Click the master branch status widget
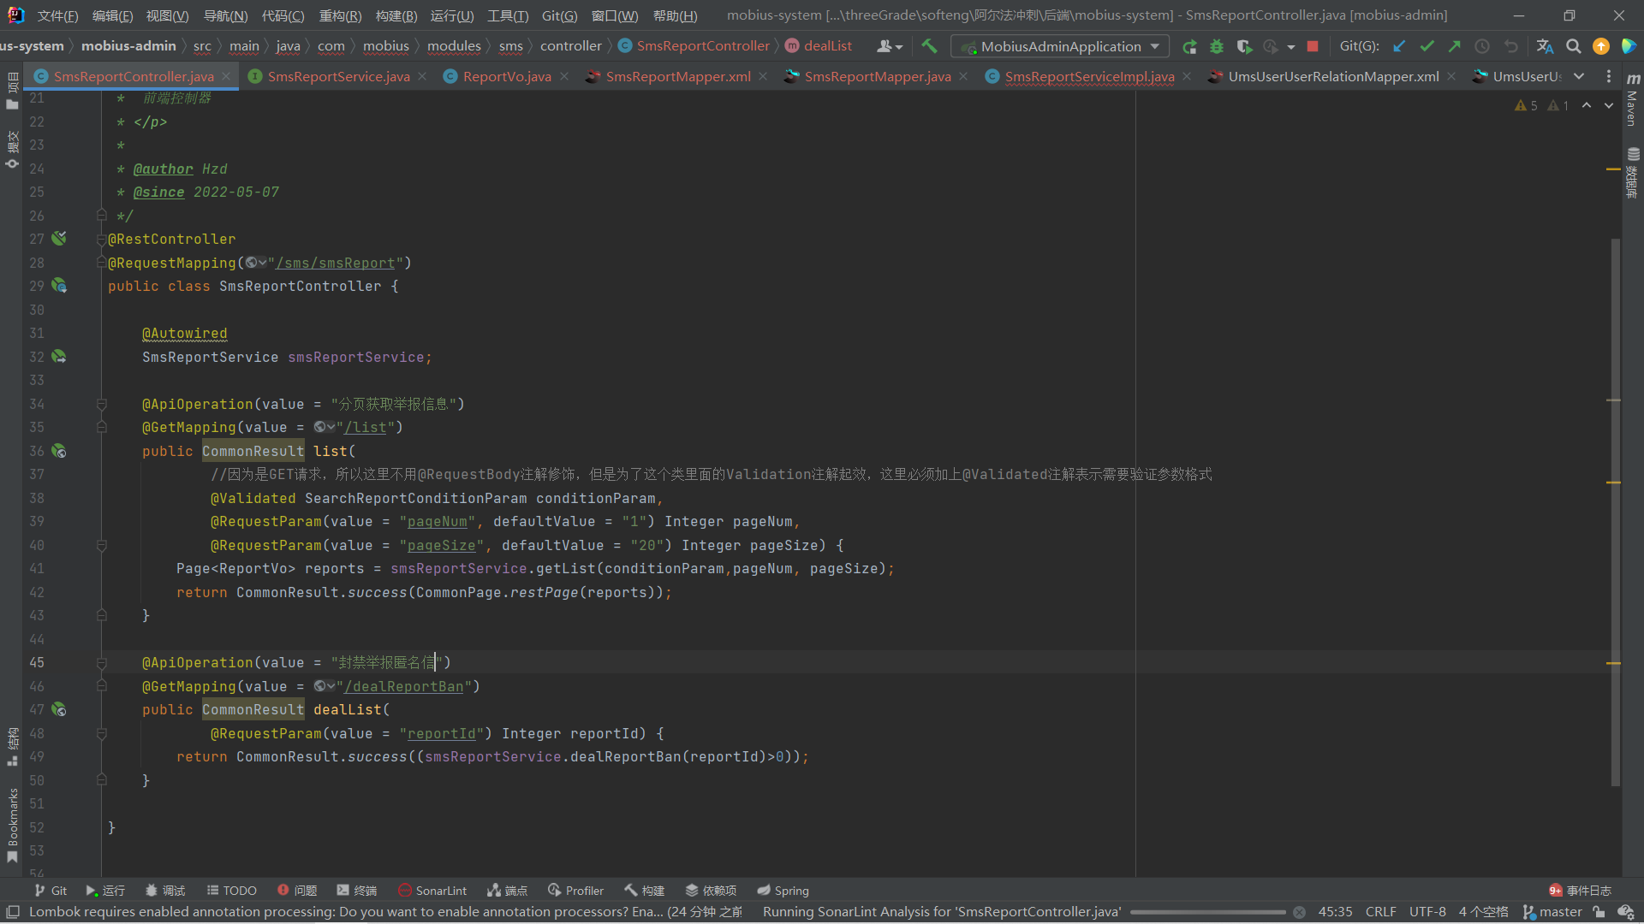1644x924 pixels. (1552, 912)
